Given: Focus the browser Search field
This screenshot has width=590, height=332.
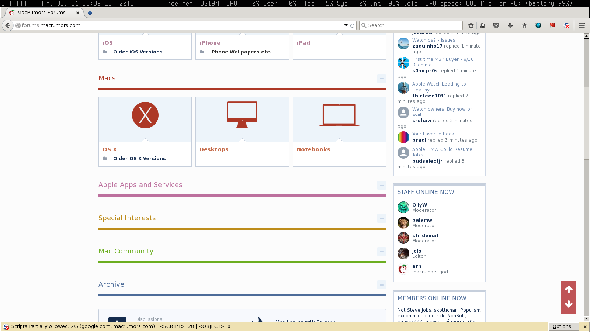Looking at the screenshot, I should coord(411,25).
